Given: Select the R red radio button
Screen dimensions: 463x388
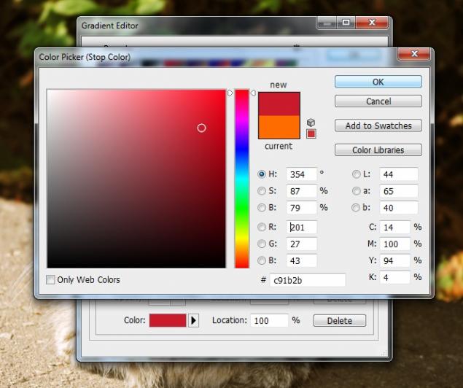Looking at the screenshot, I should pos(262,227).
